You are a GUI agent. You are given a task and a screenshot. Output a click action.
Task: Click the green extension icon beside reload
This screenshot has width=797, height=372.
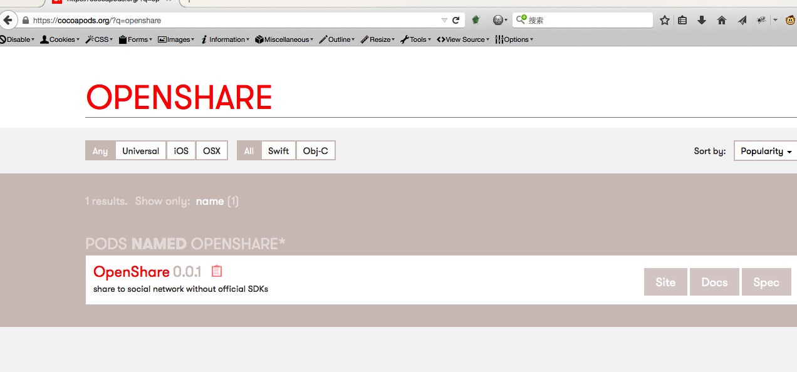pyautogui.click(x=476, y=20)
